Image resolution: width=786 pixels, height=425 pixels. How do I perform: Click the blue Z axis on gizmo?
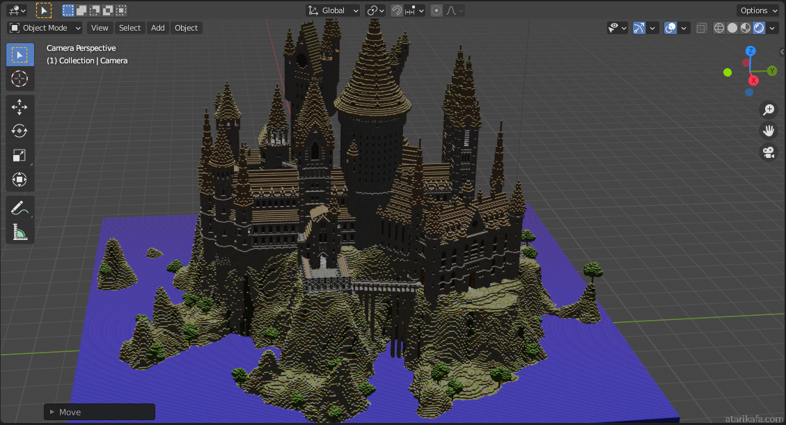(x=750, y=51)
